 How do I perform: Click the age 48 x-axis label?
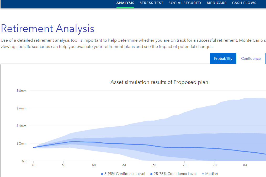[x=33, y=165]
